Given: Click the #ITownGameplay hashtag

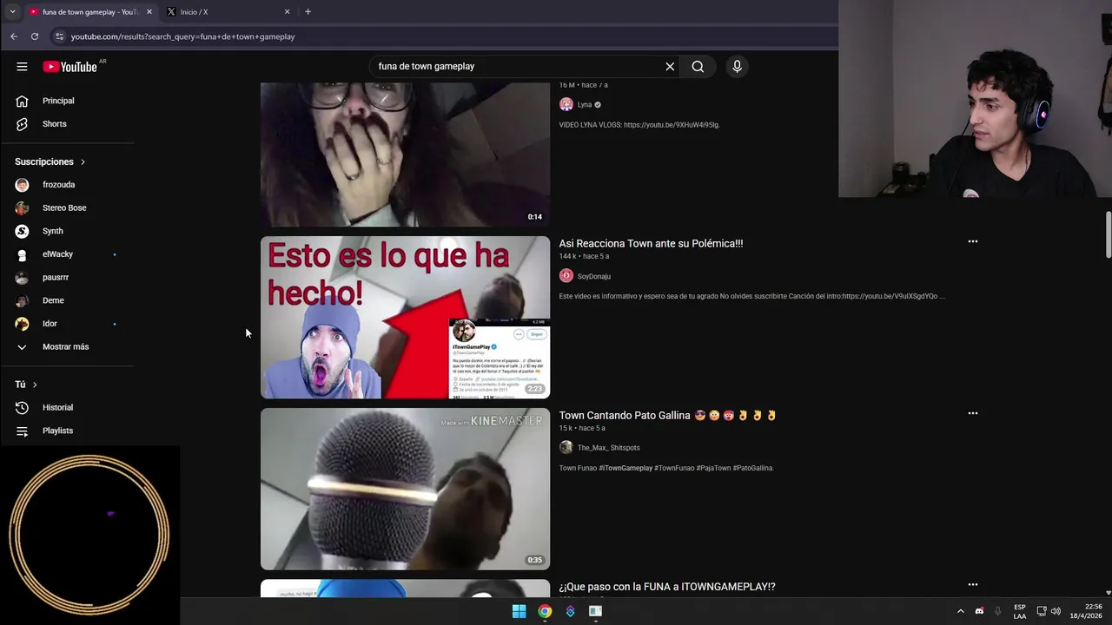Looking at the screenshot, I should click(625, 468).
